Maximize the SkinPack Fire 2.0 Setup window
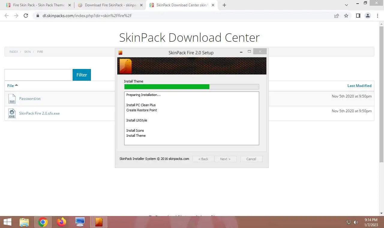Viewport: 384px width, 228px height. point(249,52)
